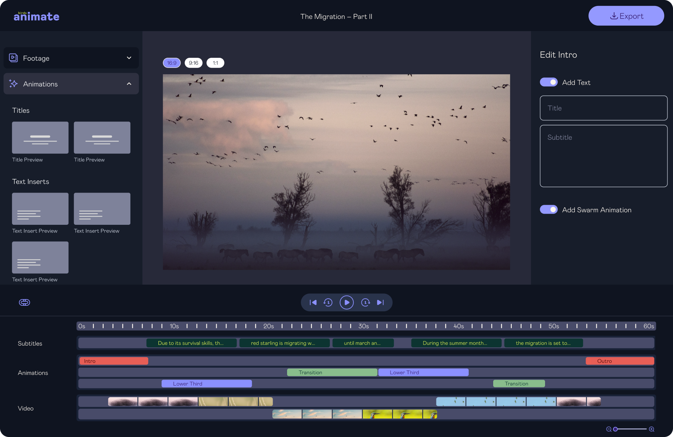Turn off Add Swarm Animation toggle
Viewport: 673px width, 437px height.
tap(549, 210)
